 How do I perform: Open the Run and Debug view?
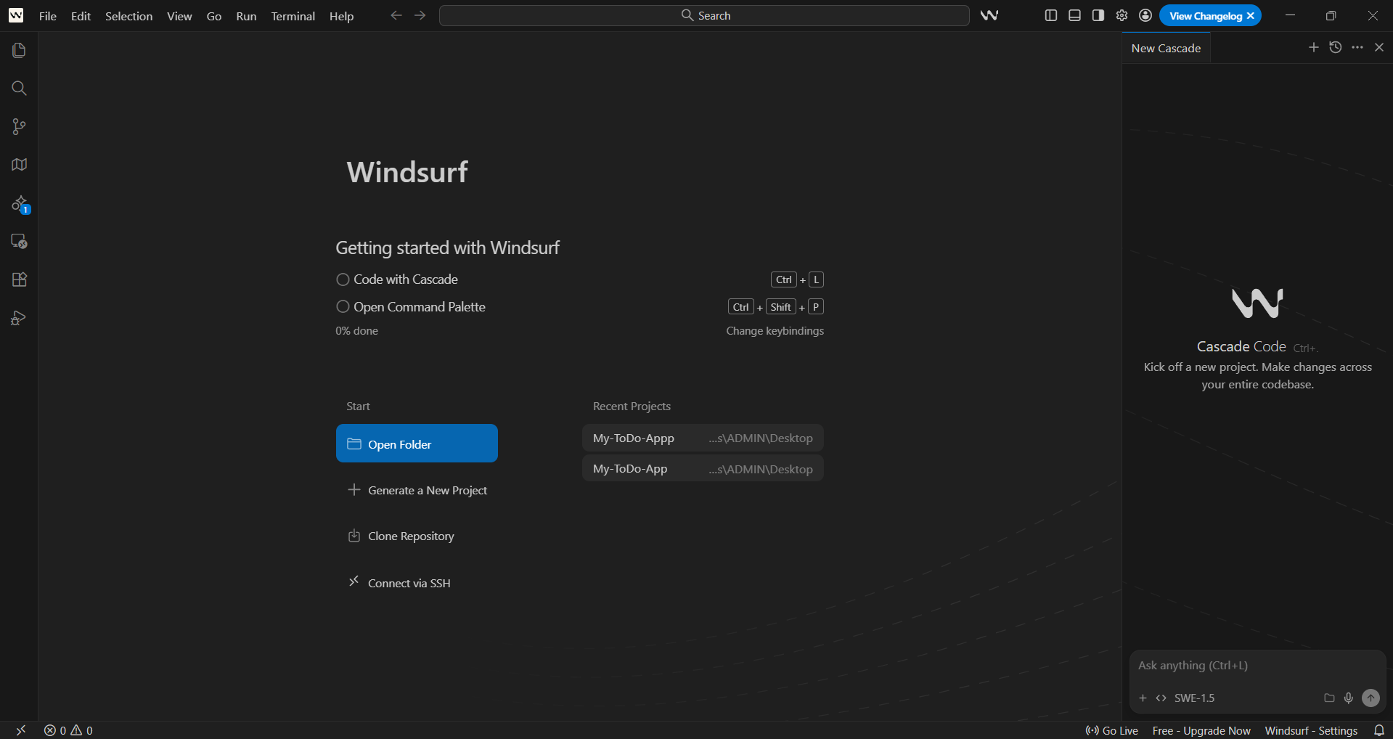click(x=19, y=318)
